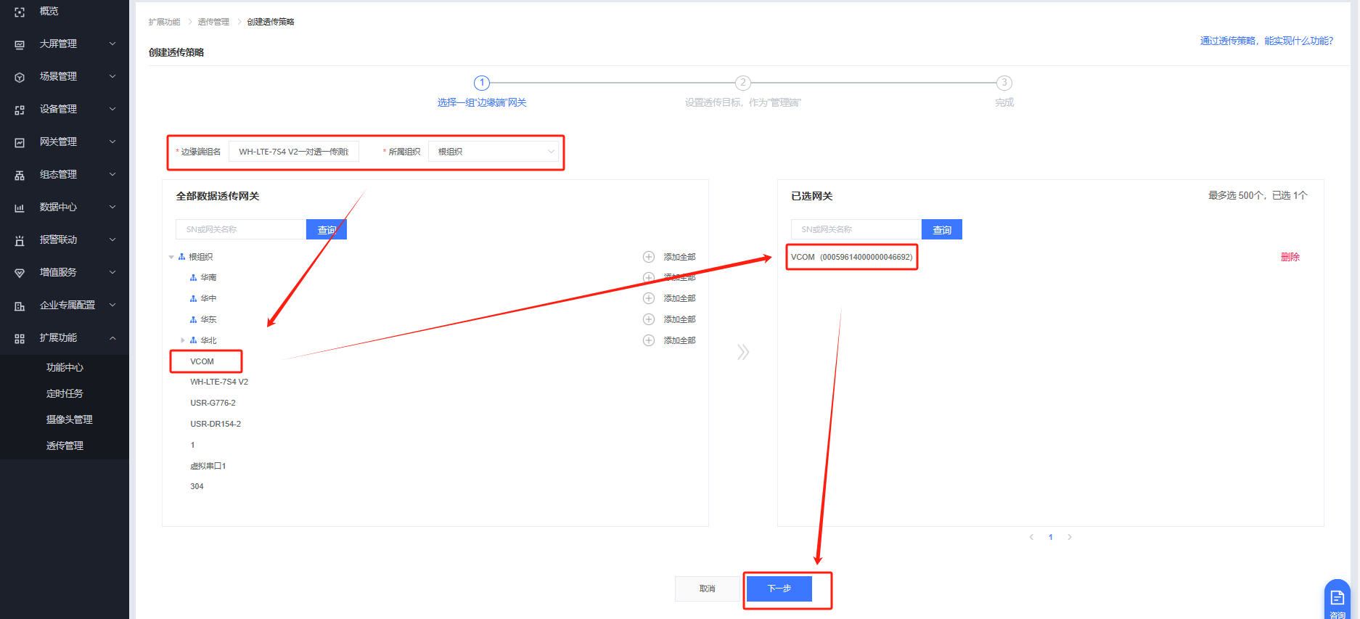Click the 场景管理 cube icon
This screenshot has width=1360, height=619.
tap(20, 77)
